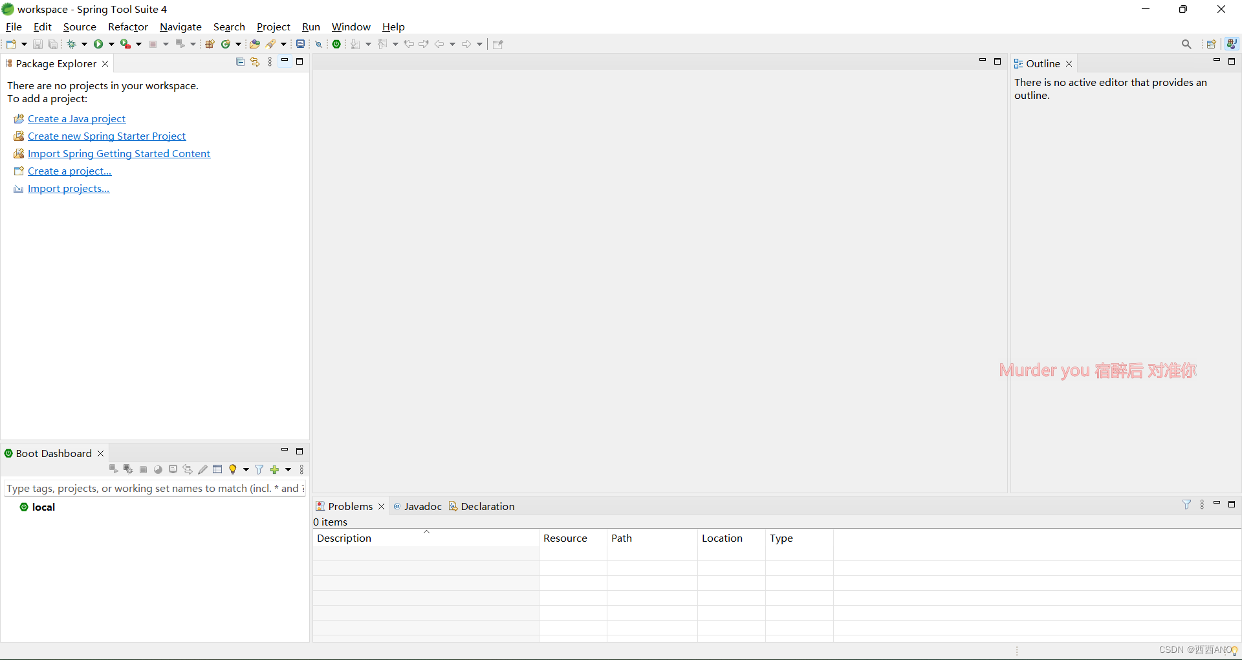
Task: Collapse All in Package Explorer
Action: point(240,61)
